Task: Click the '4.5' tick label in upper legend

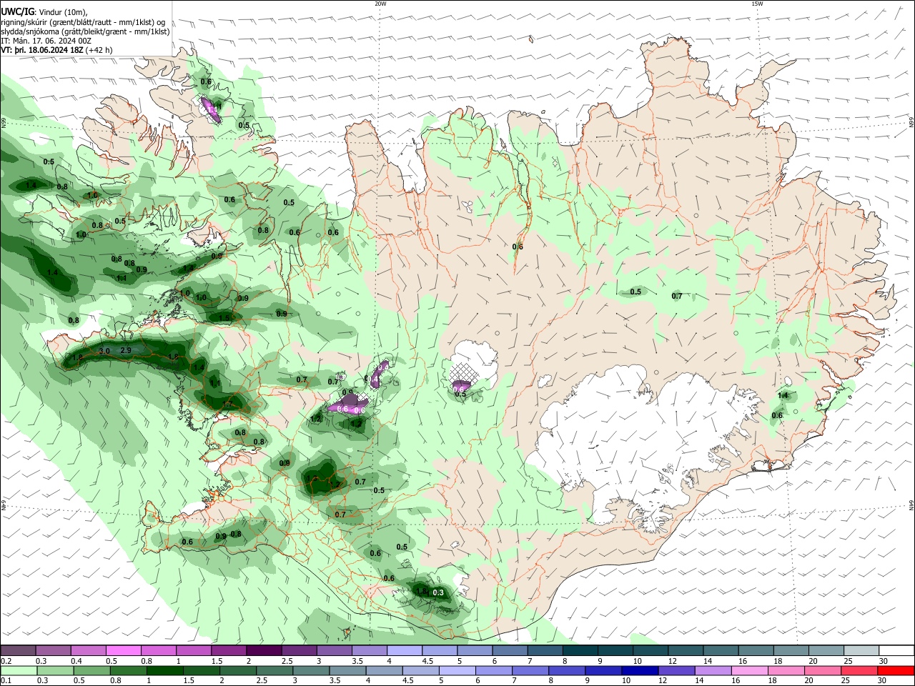Action: [427, 661]
